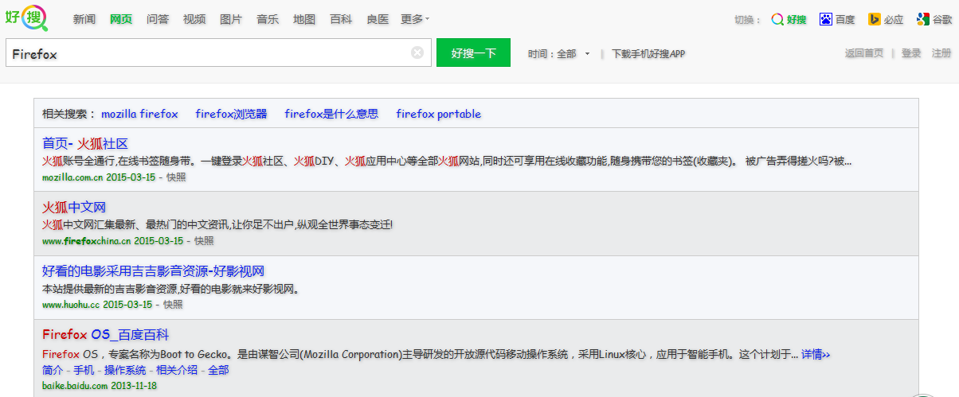Search related term firefox portable

(x=439, y=114)
